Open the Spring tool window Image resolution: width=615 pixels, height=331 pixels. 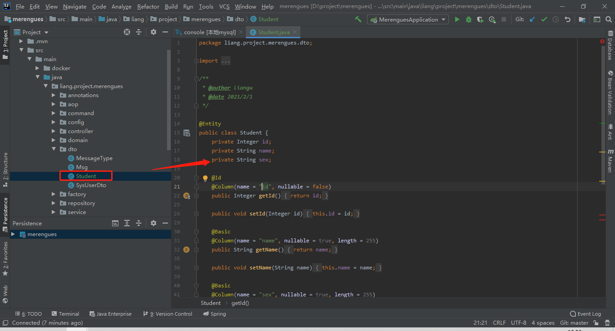[x=214, y=314]
